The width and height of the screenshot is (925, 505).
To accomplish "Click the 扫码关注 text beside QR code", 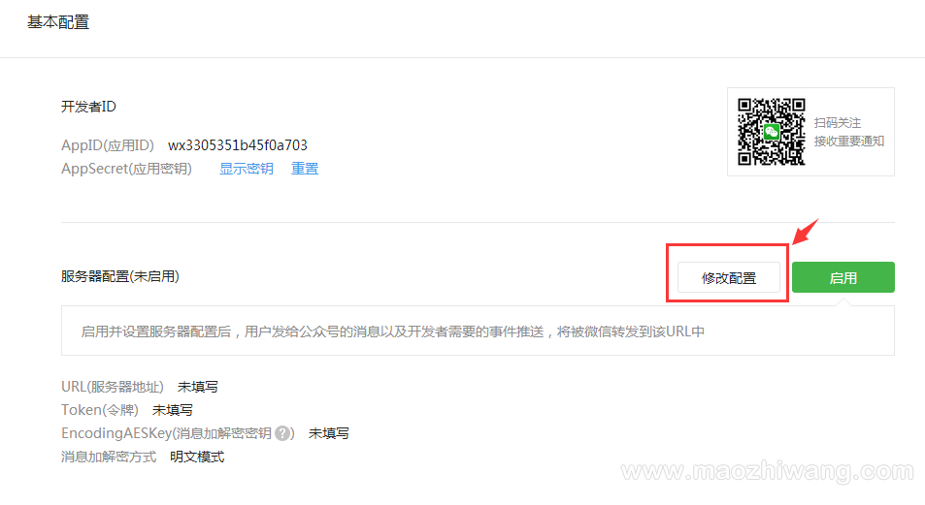I will [837, 123].
